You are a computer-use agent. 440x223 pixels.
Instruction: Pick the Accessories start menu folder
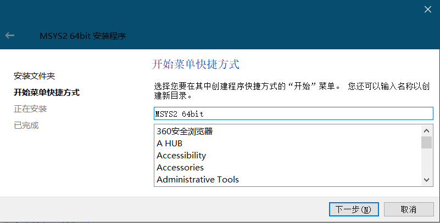180,167
